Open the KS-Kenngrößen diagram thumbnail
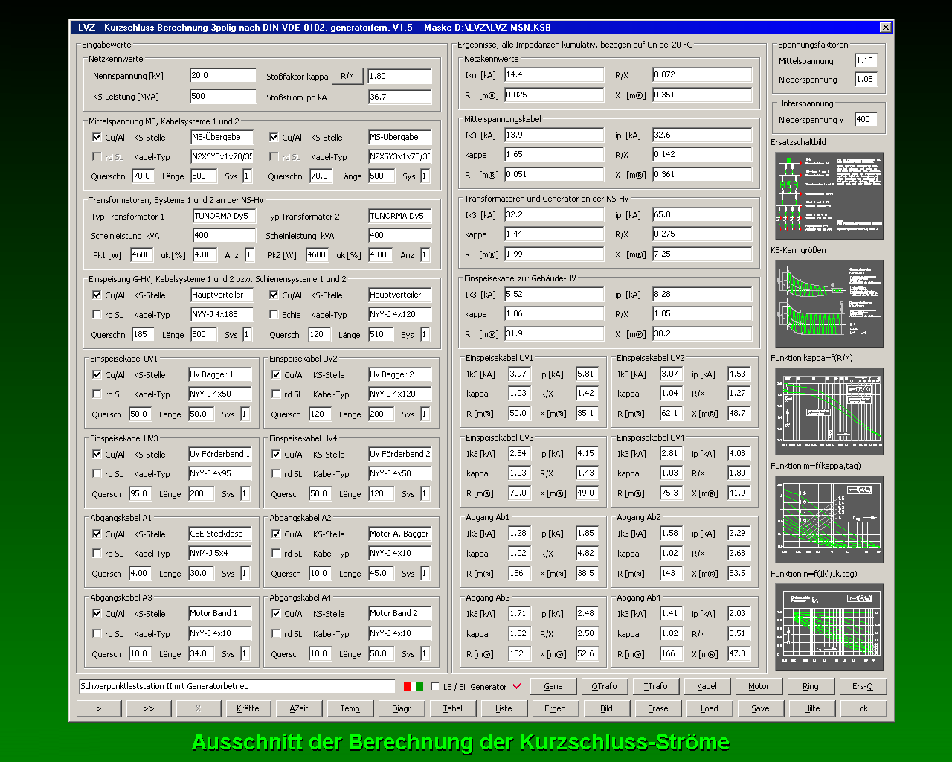Image resolution: width=952 pixels, height=762 pixels. click(829, 304)
